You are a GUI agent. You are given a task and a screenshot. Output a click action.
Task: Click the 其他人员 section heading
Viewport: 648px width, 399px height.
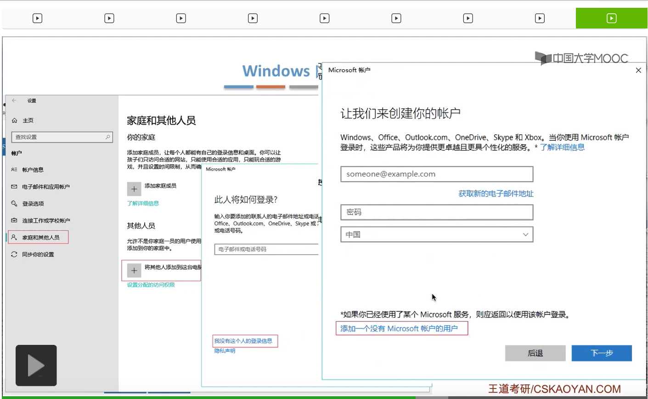coord(141,226)
